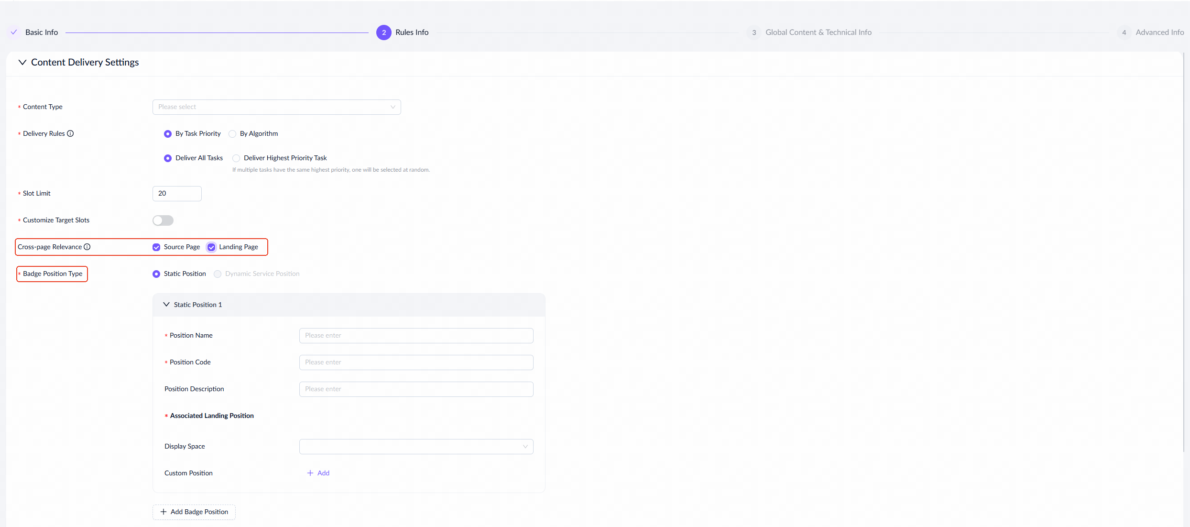Toggle the Customize Target Slots switch
This screenshot has width=1190, height=527.
tap(163, 220)
